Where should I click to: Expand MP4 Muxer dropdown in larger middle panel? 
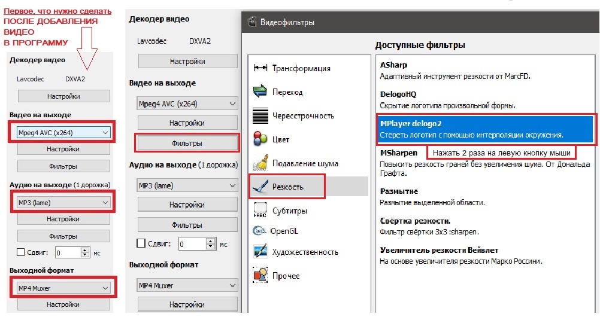[x=187, y=285]
